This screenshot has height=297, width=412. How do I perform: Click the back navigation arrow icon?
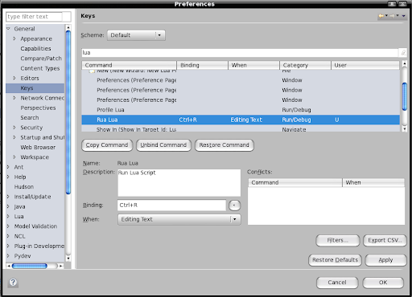pos(381,16)
